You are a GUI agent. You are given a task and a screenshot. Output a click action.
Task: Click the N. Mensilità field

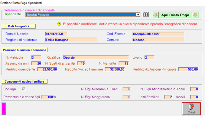point(124,63)
